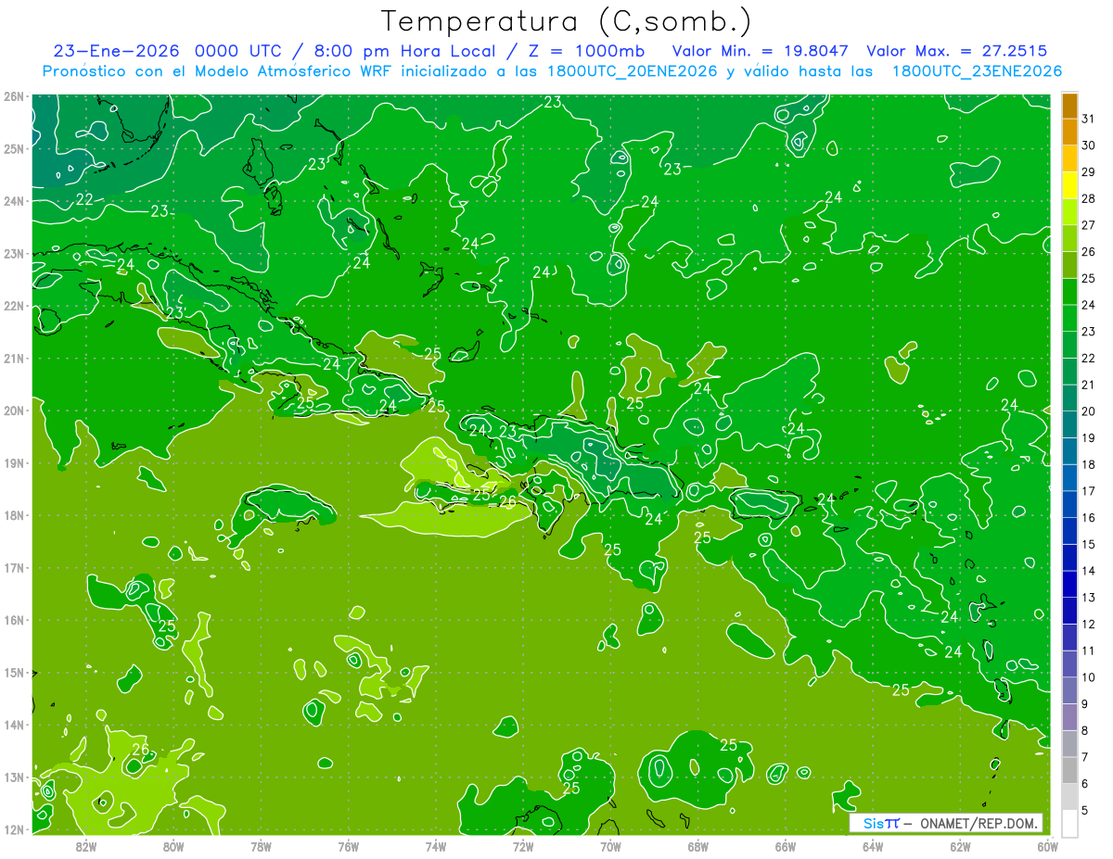
Task: Click the longitude axis label '74W'
Action: click(435, 846)
